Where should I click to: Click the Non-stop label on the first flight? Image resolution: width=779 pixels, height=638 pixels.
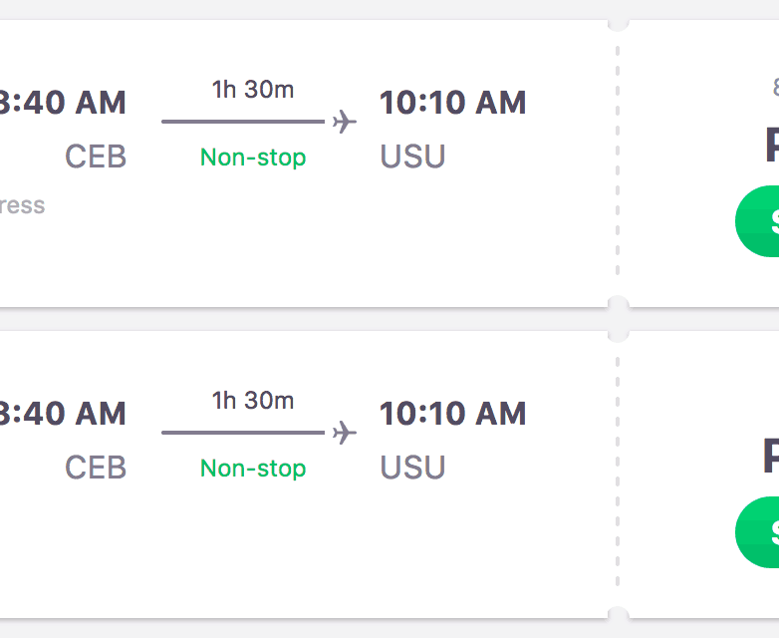(x=253, y=158)
